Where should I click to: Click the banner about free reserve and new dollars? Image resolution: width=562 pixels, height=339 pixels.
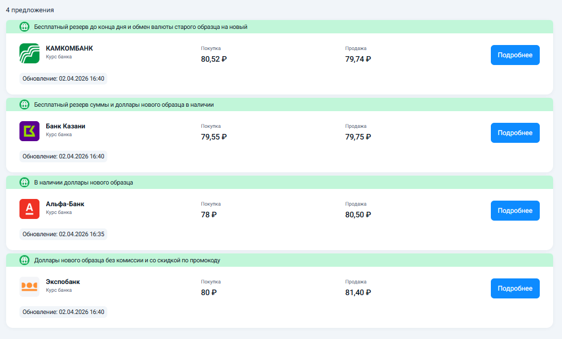click(x=124, y=104)
